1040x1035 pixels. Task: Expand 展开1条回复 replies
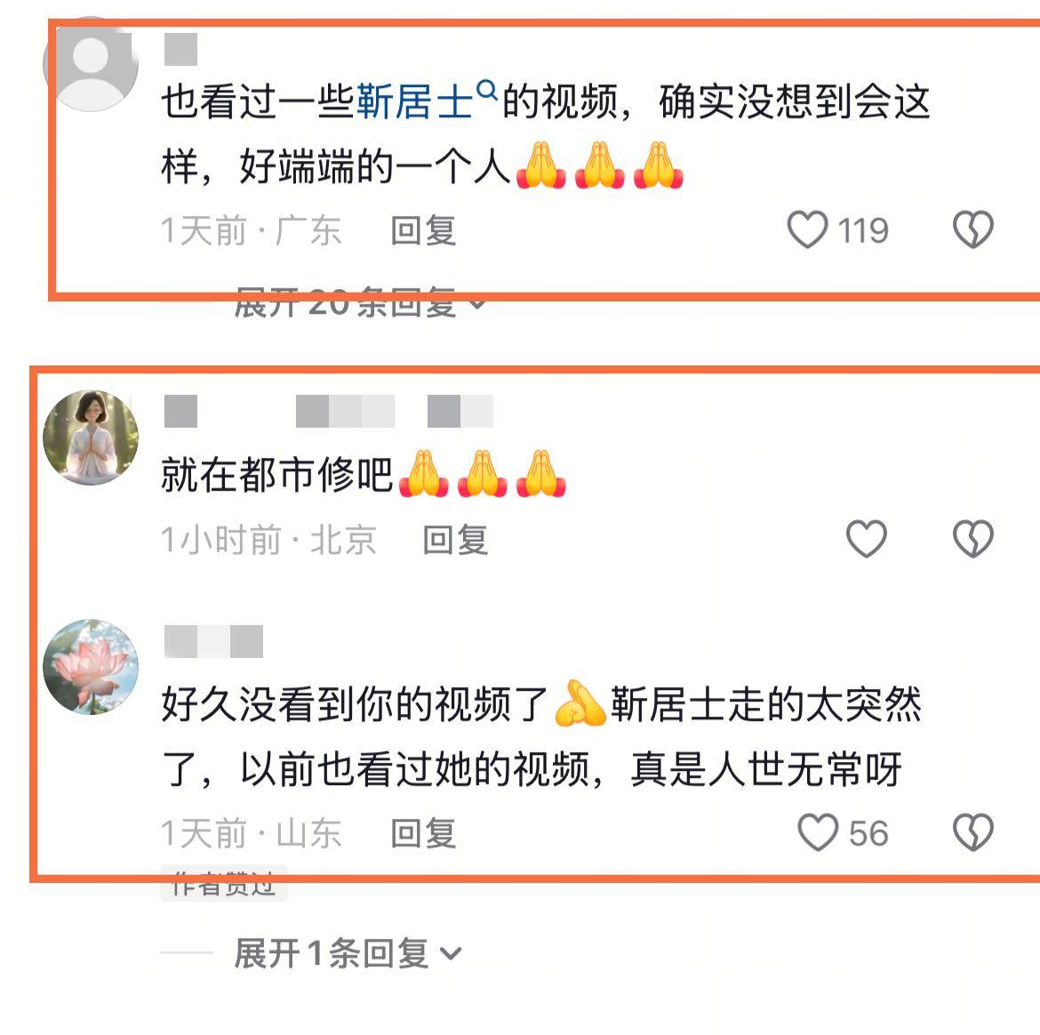347,953
